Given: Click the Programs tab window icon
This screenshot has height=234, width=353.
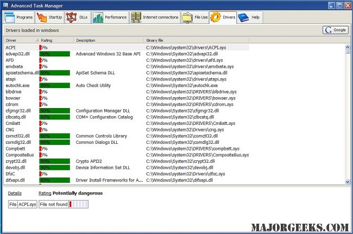Looking at the screenshot, I should pos(9,17).
